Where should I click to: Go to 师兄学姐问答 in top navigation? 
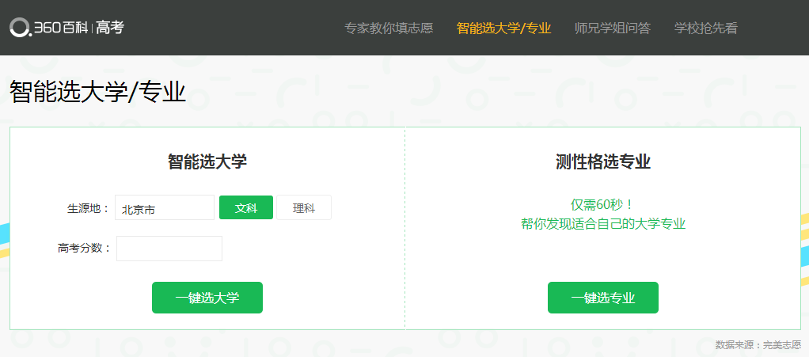pyautogui.click(x=612, y=28)
